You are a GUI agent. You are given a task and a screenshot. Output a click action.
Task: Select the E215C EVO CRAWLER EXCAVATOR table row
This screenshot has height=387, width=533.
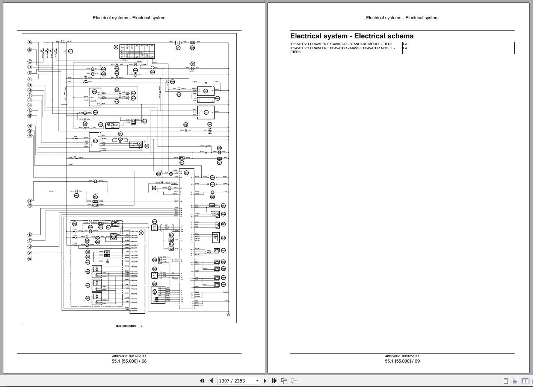[402, 44]
